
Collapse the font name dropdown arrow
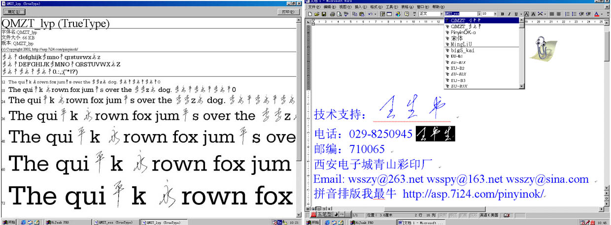pos(479,14)
